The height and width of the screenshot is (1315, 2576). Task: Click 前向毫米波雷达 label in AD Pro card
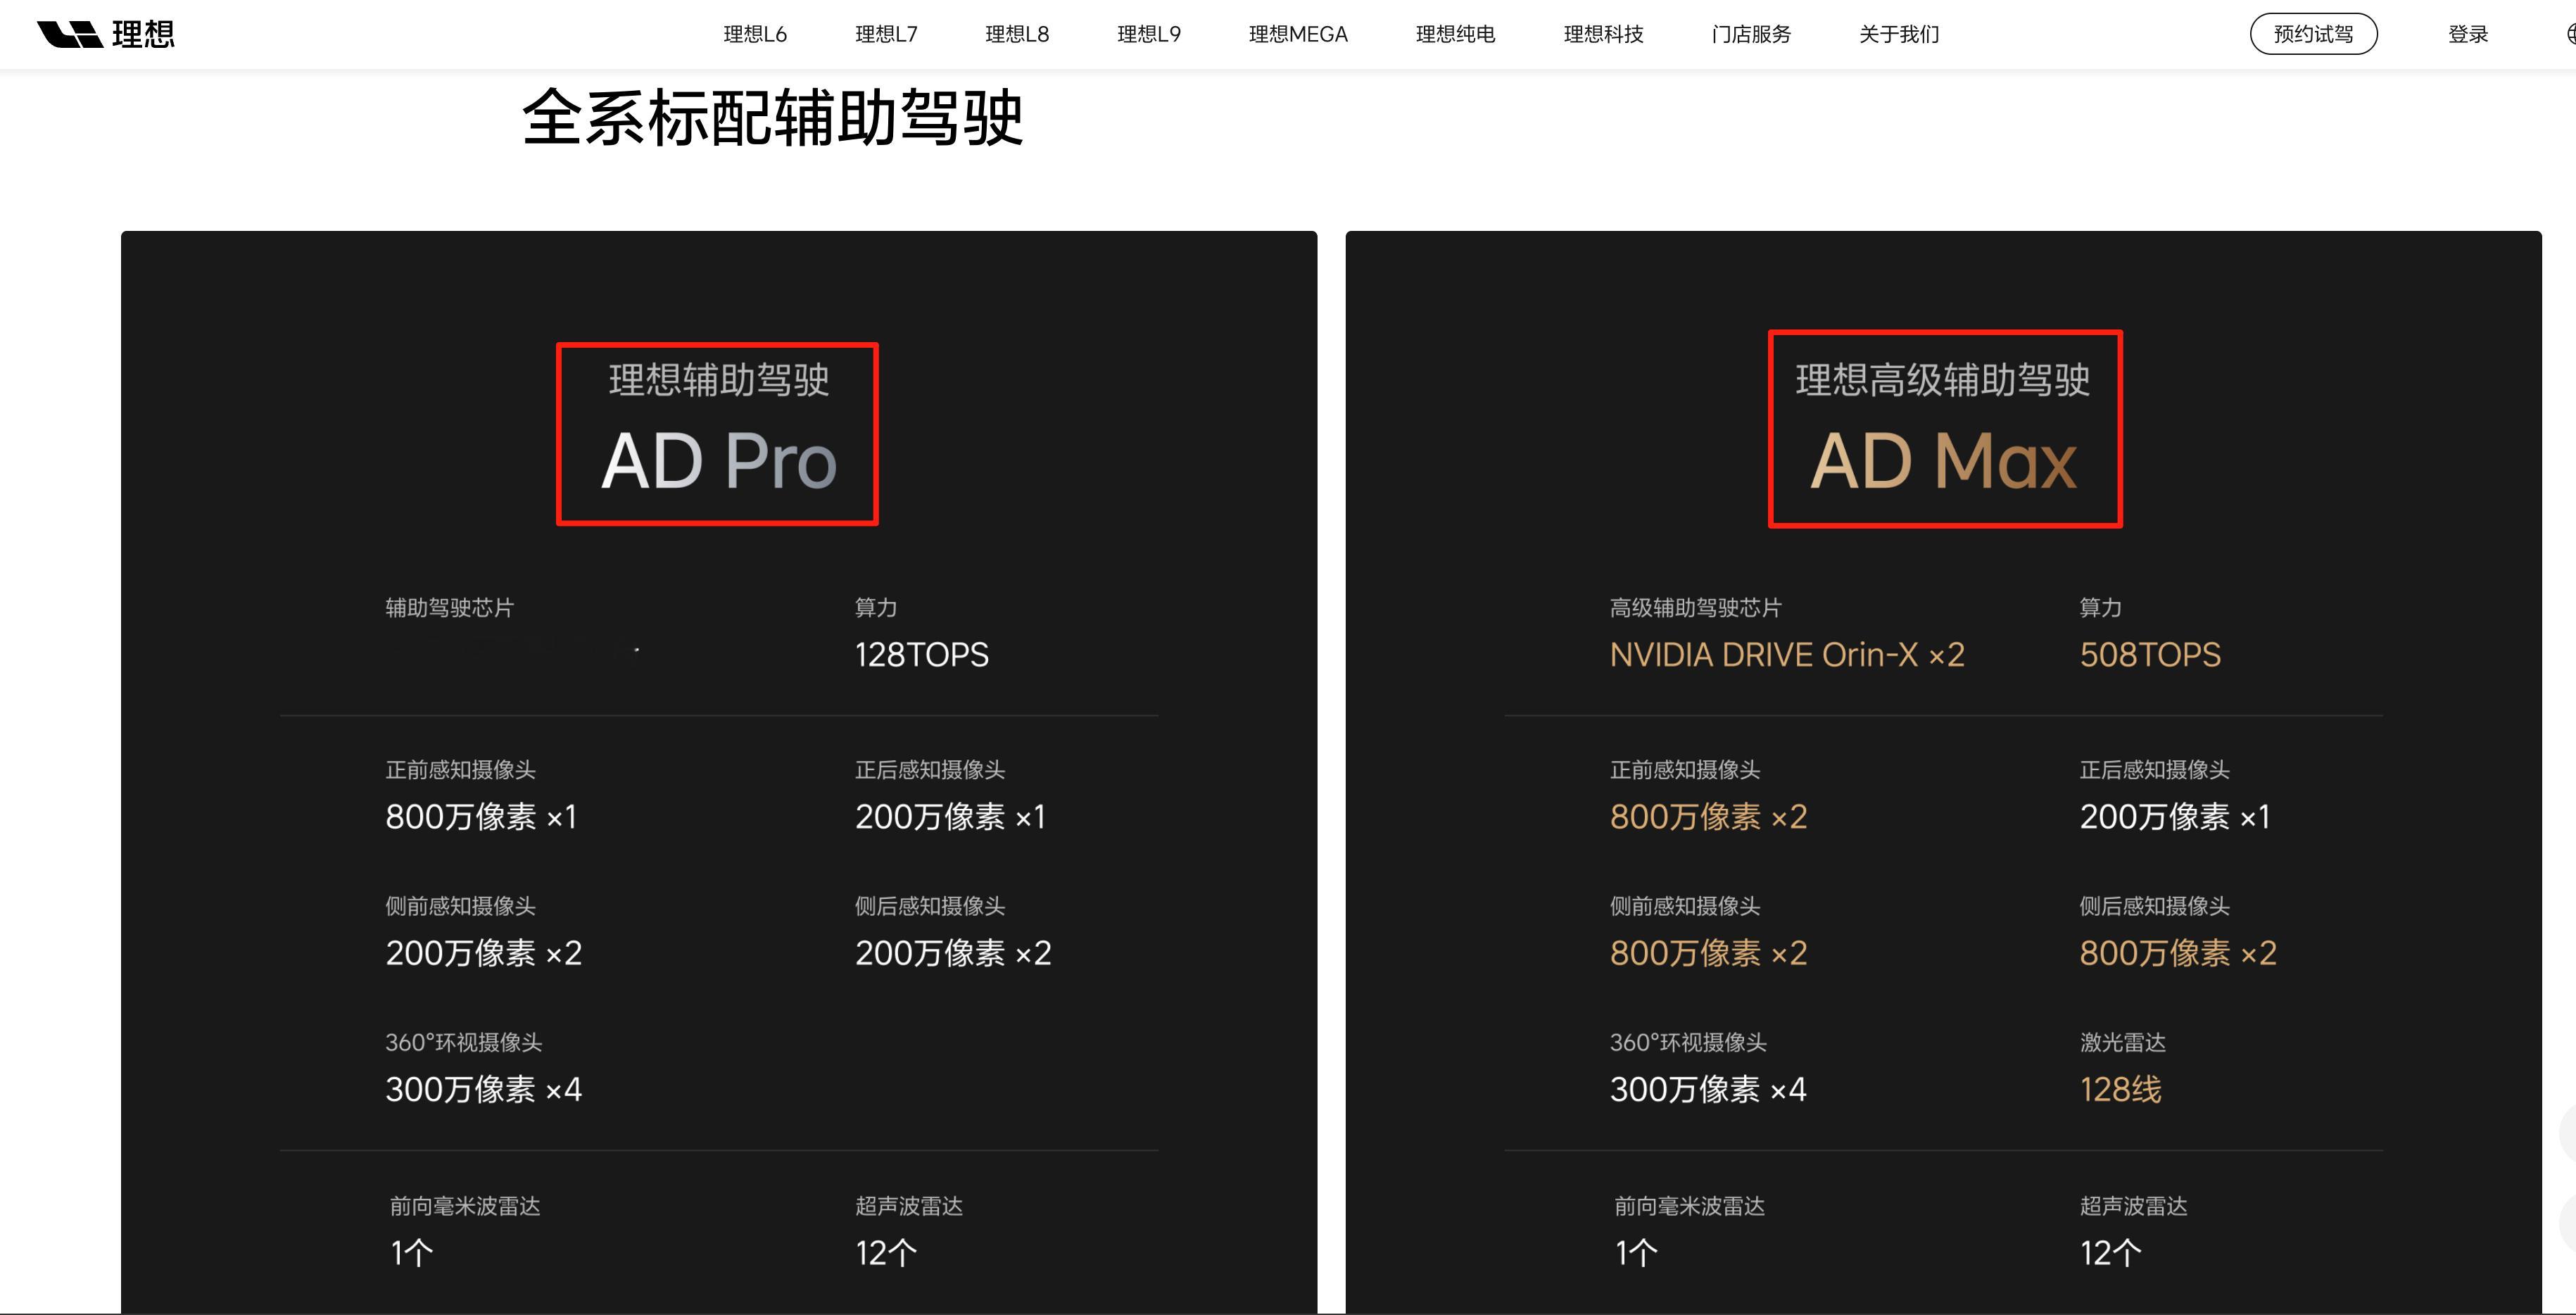point(465,1207)
